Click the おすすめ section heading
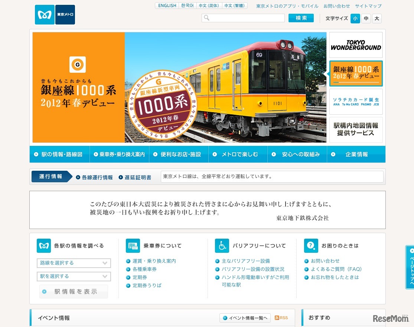Image resolution: width=414 pixels, height=327 pixels. [x=319, y=317]
